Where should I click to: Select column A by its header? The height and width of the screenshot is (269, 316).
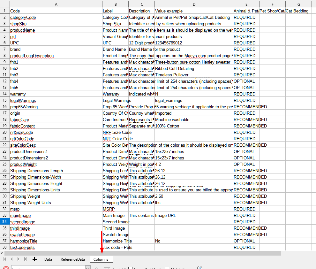point(56,4)
